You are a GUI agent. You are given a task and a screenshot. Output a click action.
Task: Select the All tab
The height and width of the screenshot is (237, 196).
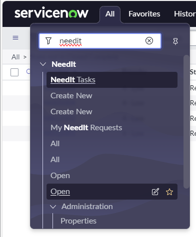pos(110,14)
